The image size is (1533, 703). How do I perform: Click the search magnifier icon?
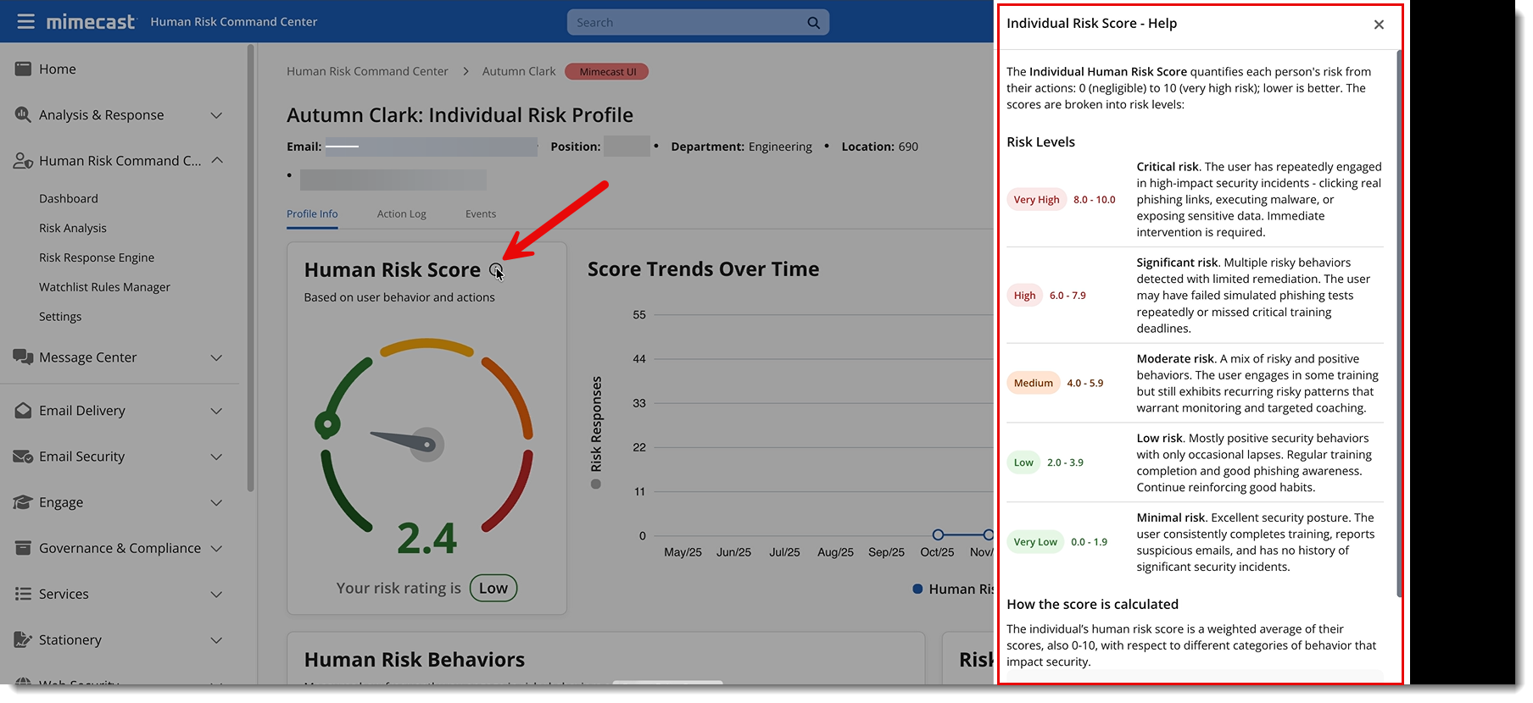tap(813, 23)
